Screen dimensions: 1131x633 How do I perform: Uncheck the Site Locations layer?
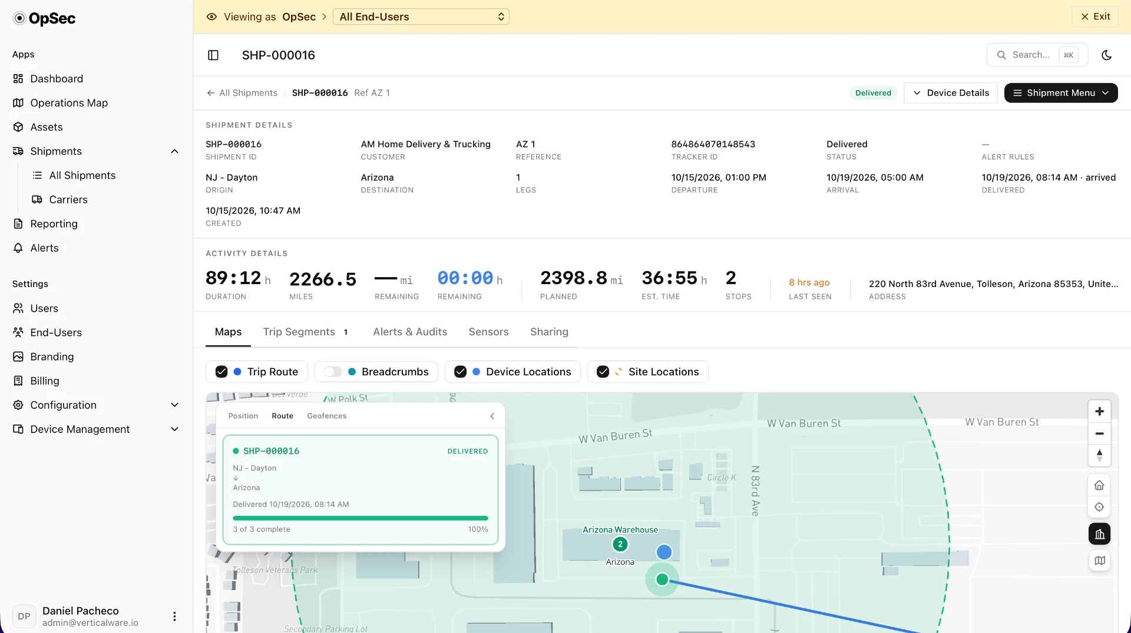[x=603, y=372]
